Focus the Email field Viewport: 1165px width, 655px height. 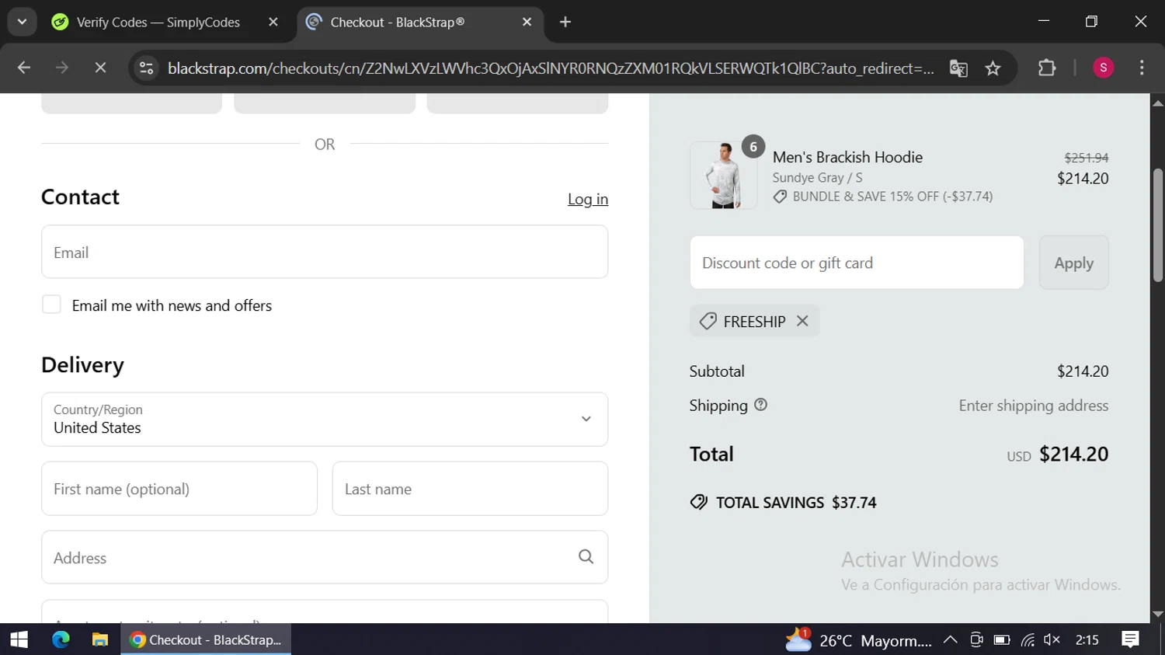point(325,252)
